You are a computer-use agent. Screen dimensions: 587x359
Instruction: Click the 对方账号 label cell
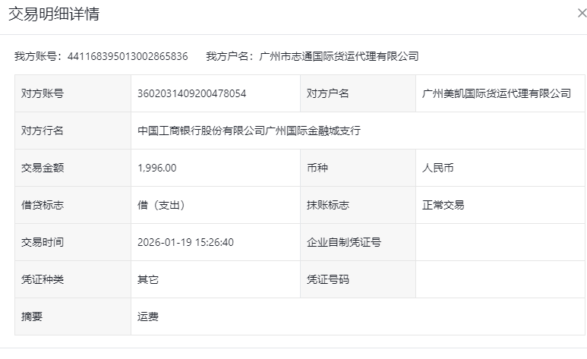tap(43, 93)
